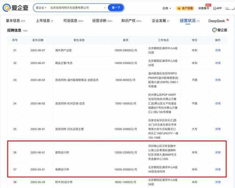Screen dimensions: 235x188
Task: Open 详情 for 杭州区域-店员 job
Action: 218,103
